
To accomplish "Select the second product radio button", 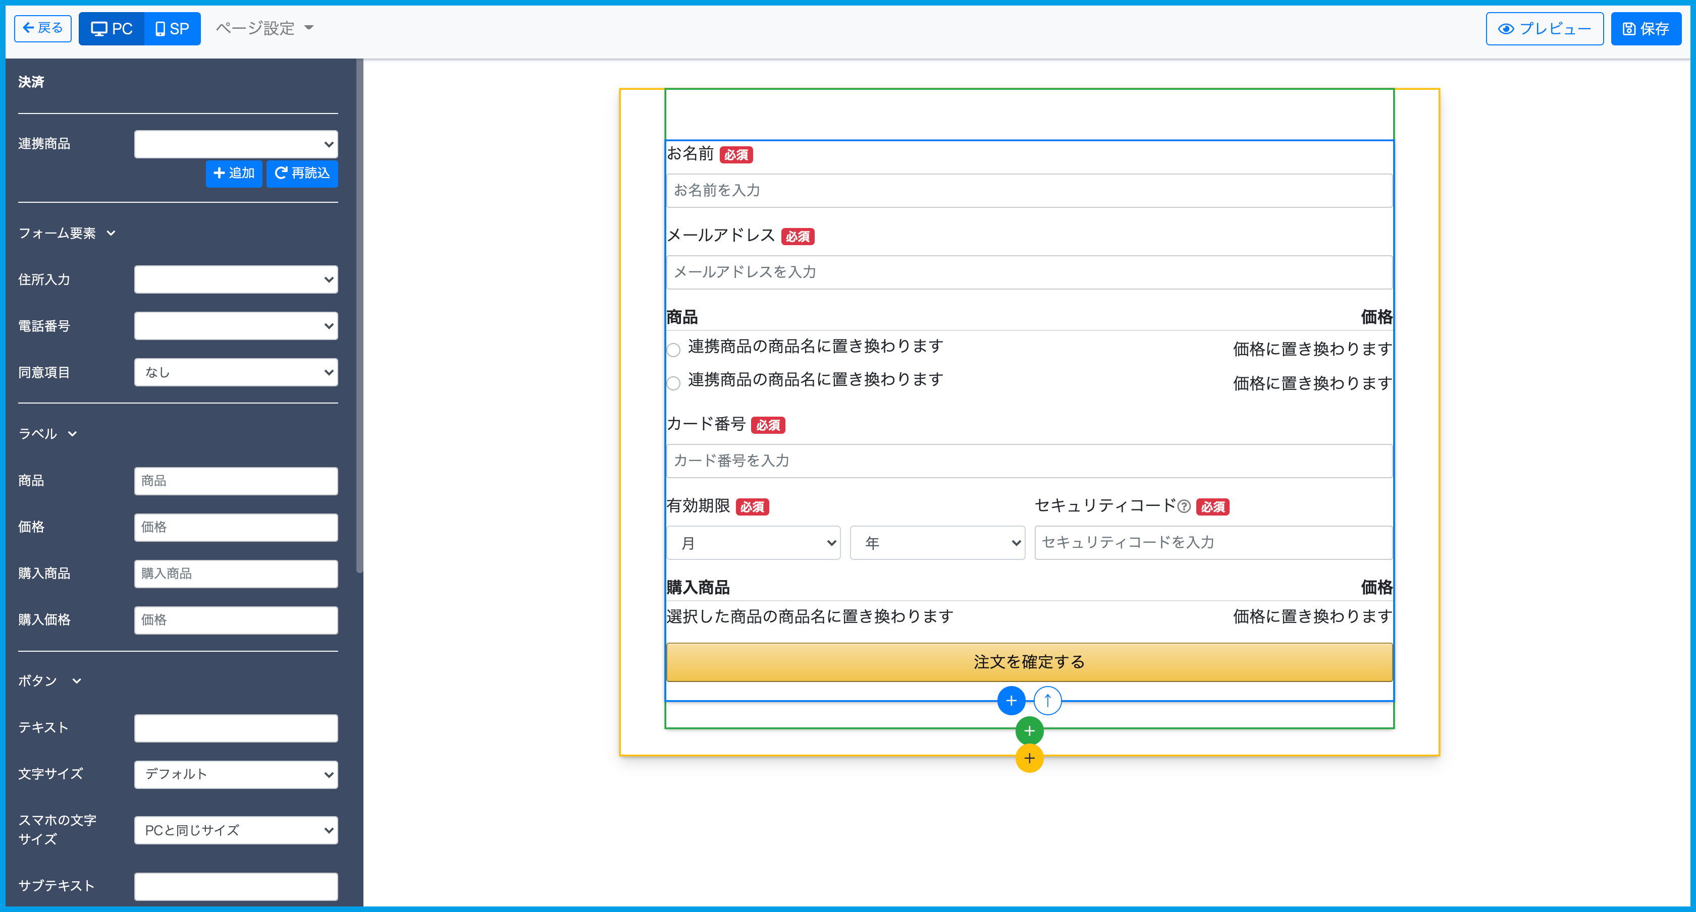I will pyautogui.click(x=673, y=383).
